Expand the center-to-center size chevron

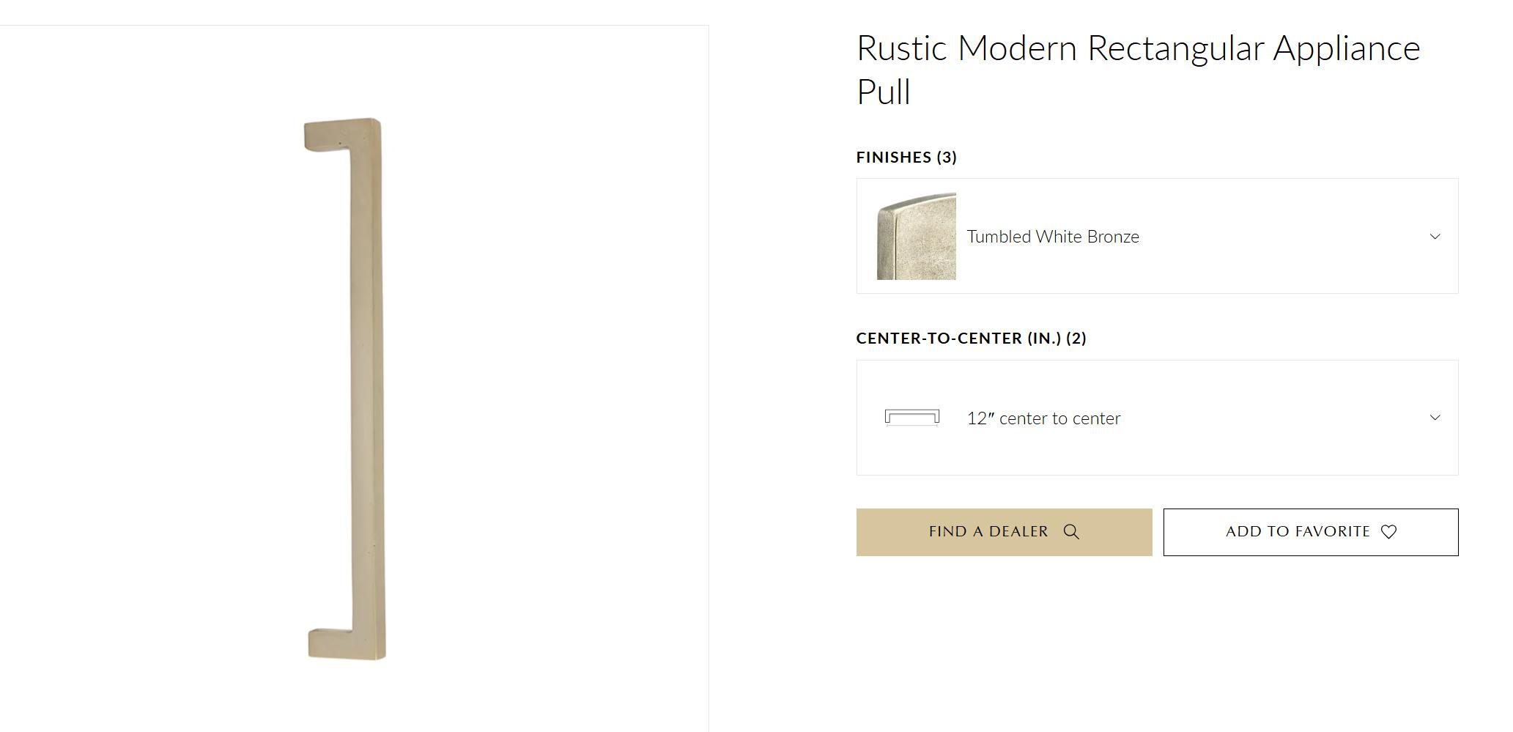pos(1435,418)
